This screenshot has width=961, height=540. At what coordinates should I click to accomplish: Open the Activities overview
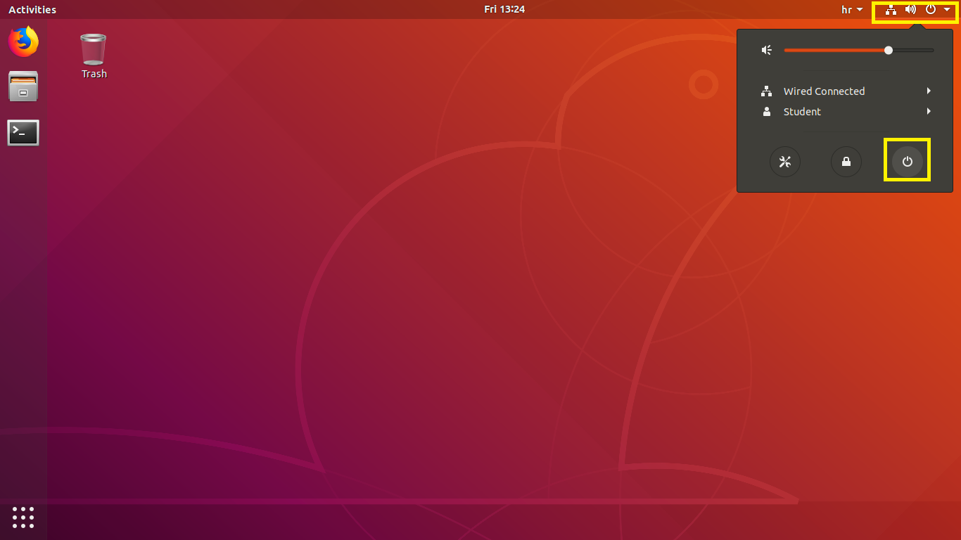[x=32, y=10]
